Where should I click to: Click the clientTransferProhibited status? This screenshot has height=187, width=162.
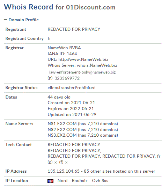pyautogui.click(x=72, y=88)
